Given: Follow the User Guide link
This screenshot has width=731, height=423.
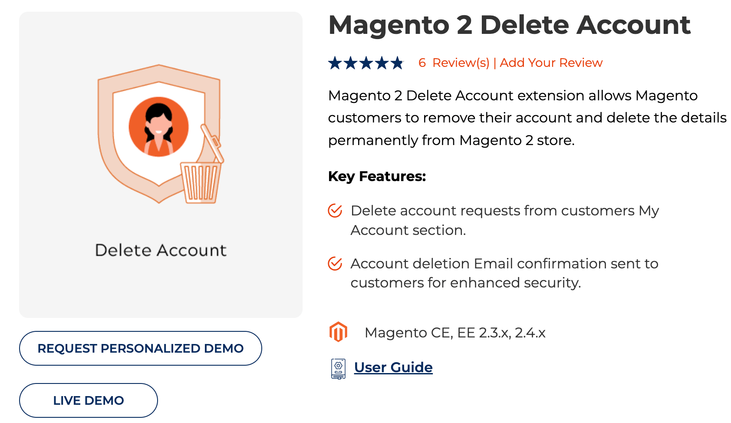Looking at the screenshot, I should point(393,367).
